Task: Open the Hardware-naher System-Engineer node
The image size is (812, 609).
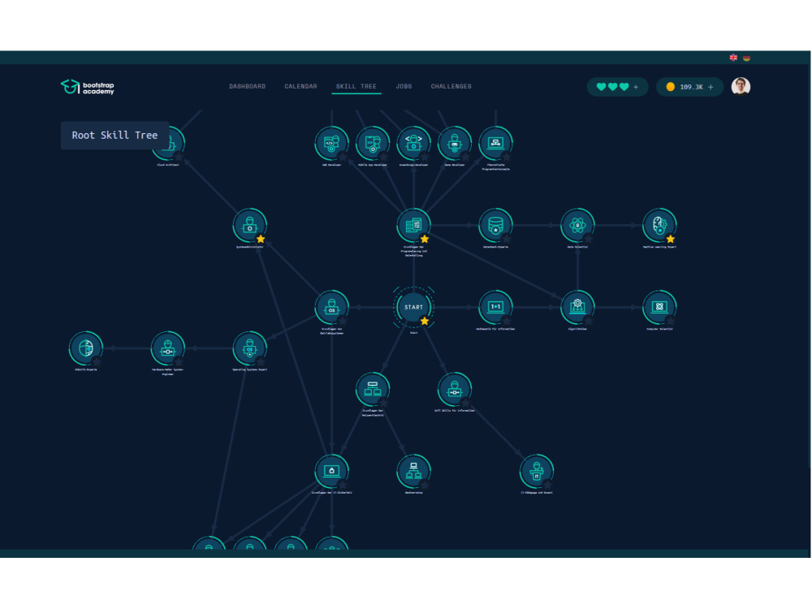Action: 167,348
